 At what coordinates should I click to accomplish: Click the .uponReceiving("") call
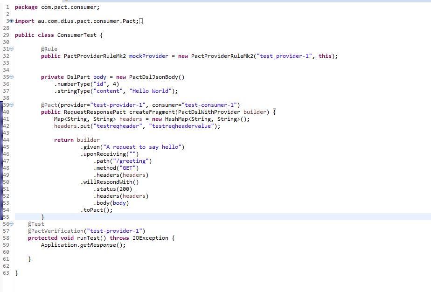[x=110, y=154]
